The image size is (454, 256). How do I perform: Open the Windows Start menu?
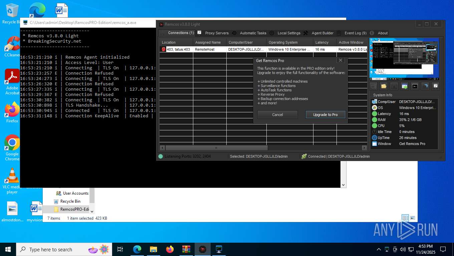click(x=8, y=249)
